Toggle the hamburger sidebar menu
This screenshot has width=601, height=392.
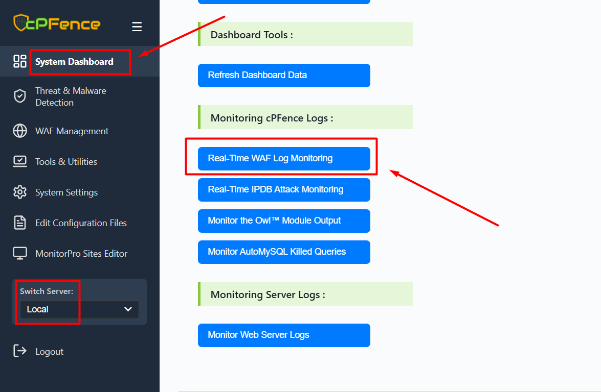137,27
